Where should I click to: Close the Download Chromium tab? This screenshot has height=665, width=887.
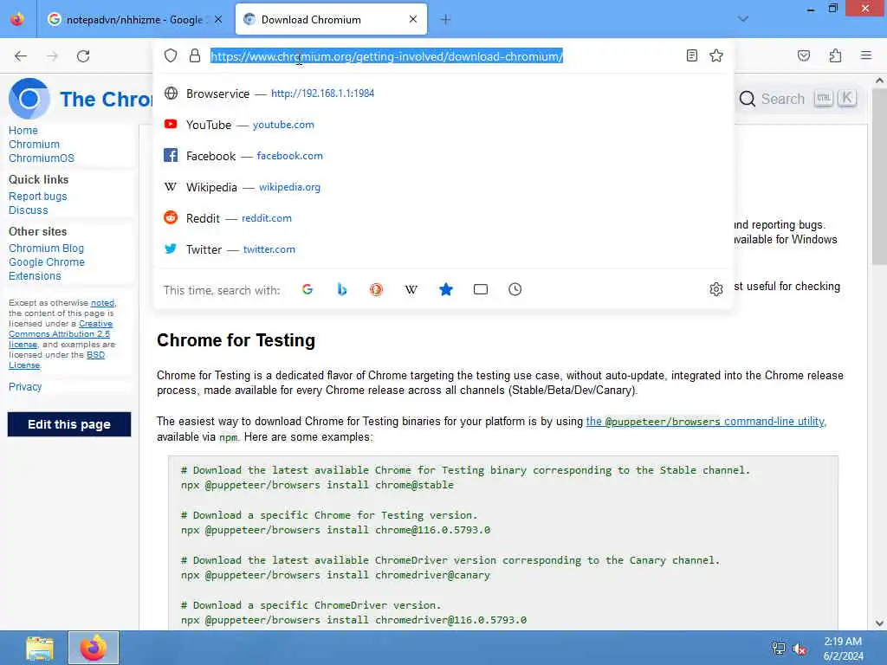click(413, 19)
